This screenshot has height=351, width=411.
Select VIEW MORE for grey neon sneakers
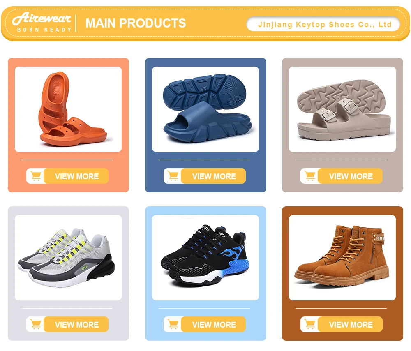click(76, 324)
